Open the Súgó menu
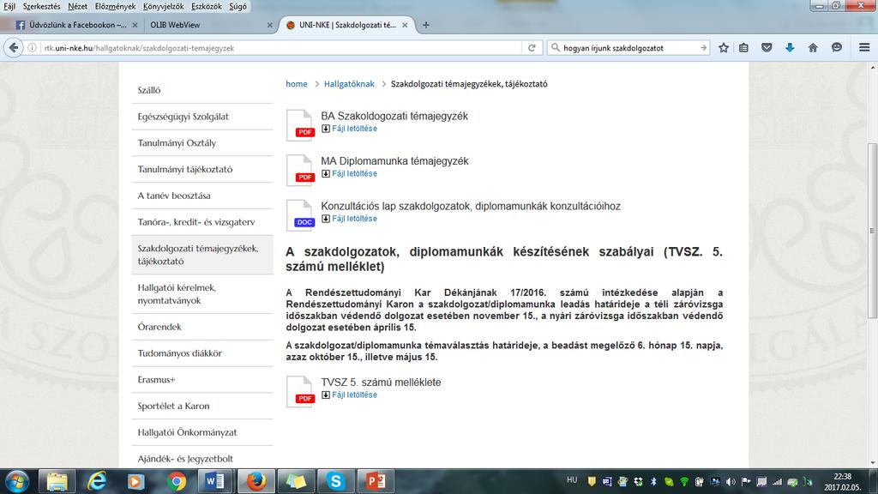This screenshot has height=494, width=878. pyautogui.click(x=238, y=6)
